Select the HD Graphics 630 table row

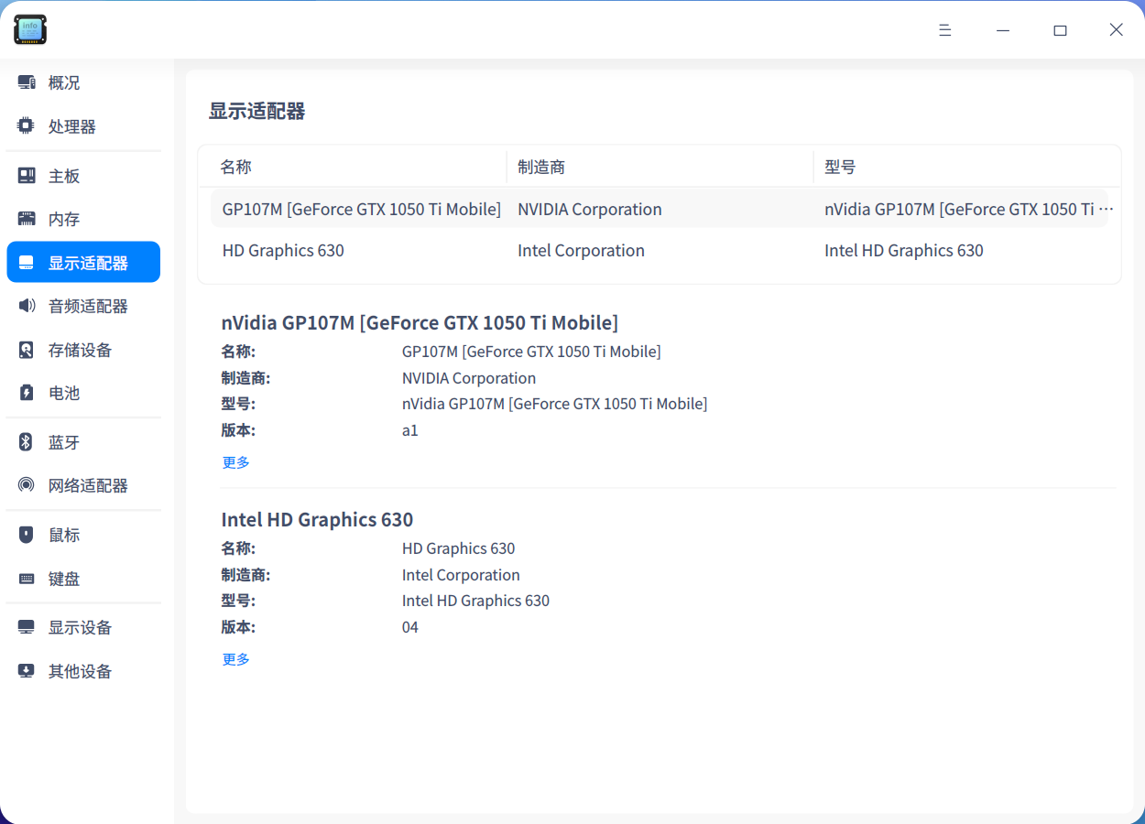tap(458, 250)
